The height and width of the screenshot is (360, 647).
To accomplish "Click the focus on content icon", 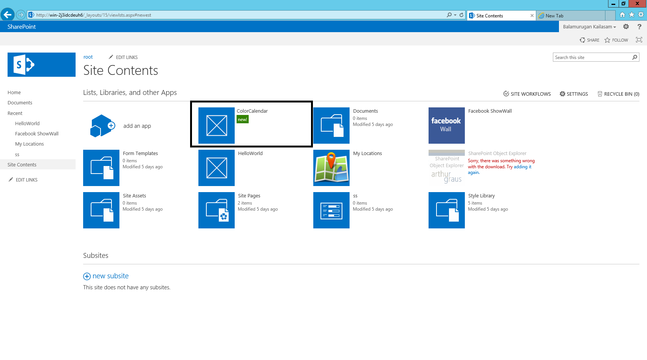I will coord(639,40).
